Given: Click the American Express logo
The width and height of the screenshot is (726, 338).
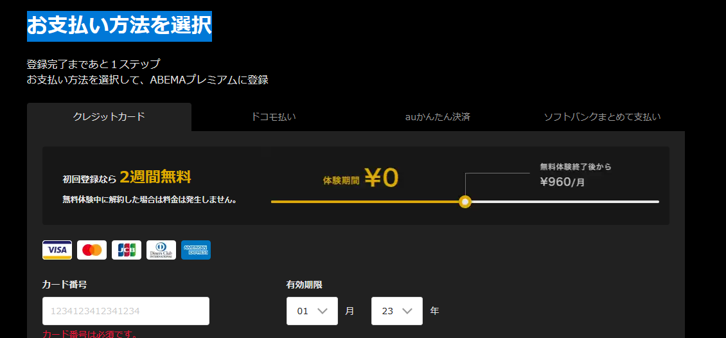Looking at the screenshot, I should [196, 250].
